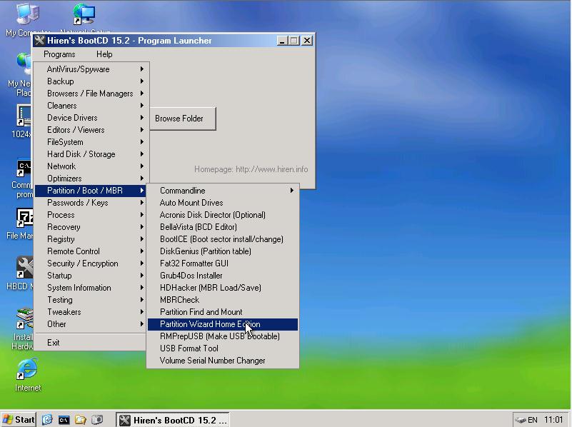Screen dimensions: 572x427
Task: Expand Passwords / Keys submenu arrow
Action: pos(142,203)
